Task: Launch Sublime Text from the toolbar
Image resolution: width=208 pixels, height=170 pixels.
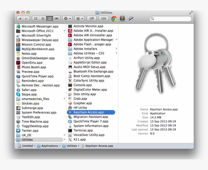Action: point(122,19)
